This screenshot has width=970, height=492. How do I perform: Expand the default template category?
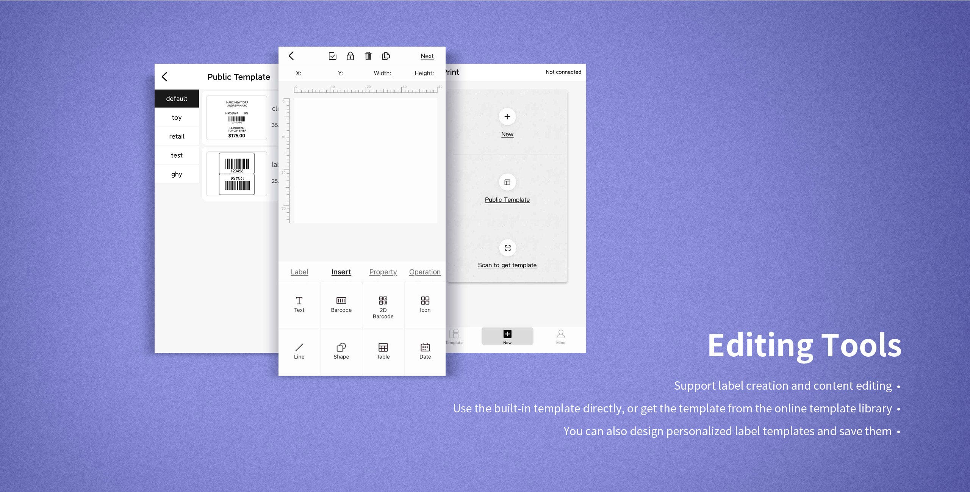point(175,98)
